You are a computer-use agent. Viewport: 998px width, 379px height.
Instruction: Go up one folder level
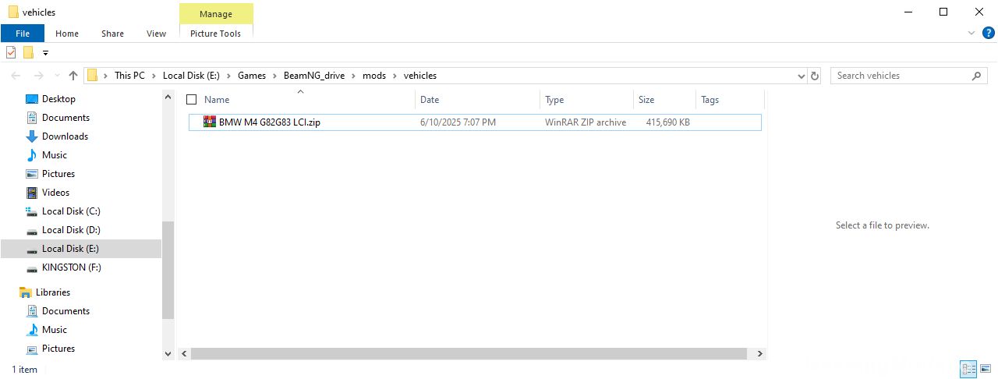tap(73, 76)
